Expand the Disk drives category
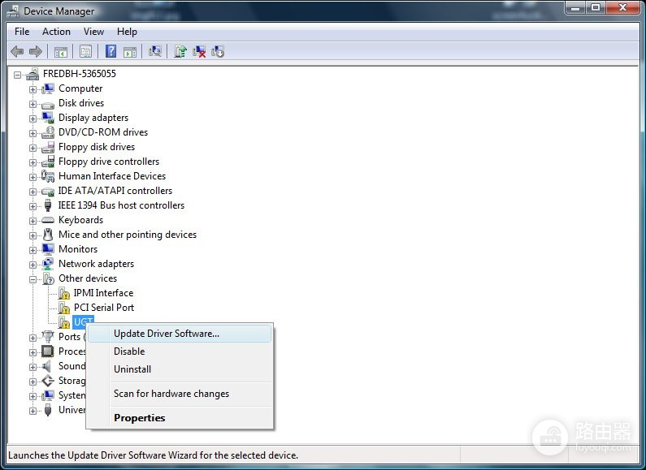This screenshot has width=646, height=470. [x=33, y=104]
